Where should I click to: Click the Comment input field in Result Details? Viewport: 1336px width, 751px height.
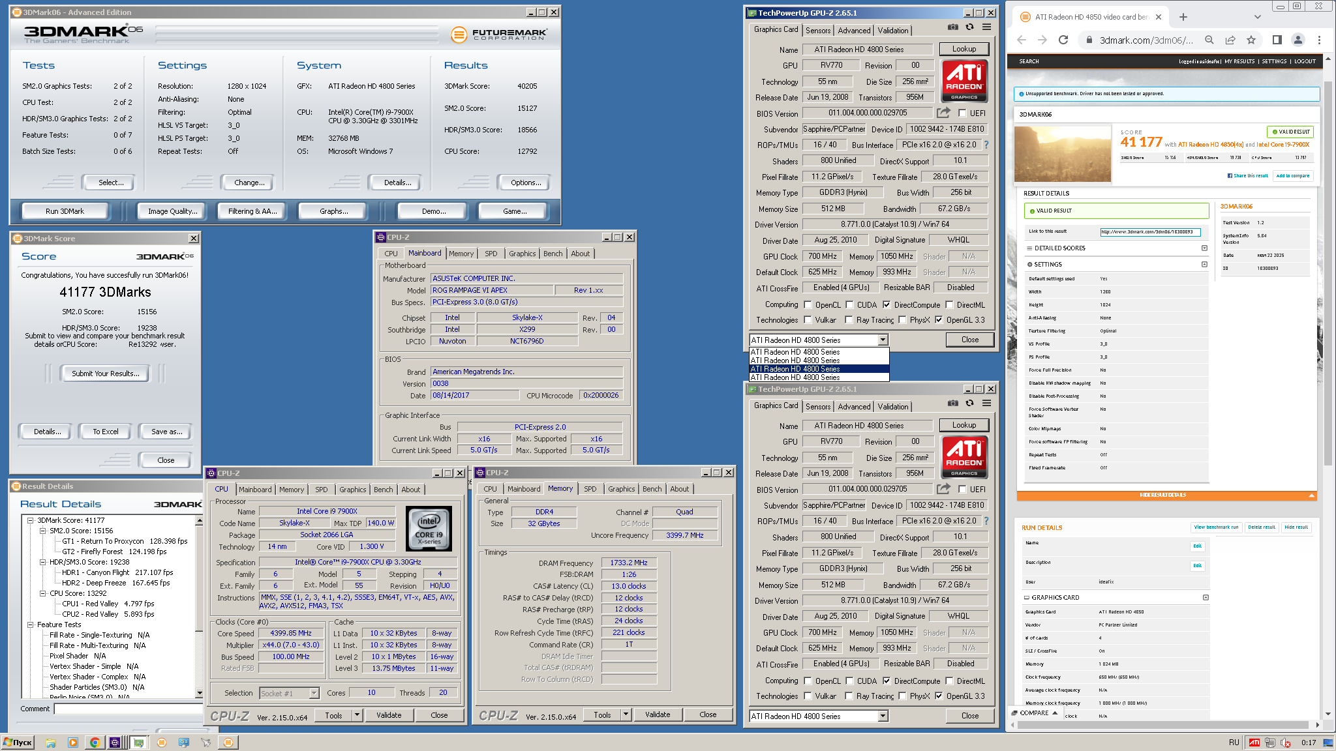click(x=129, y=709)
